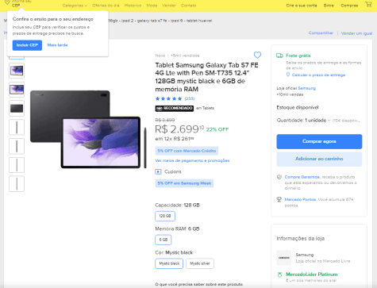Expand the Categorias menu
This screenshot has width=377, height=288.
[x=75, y=6]
